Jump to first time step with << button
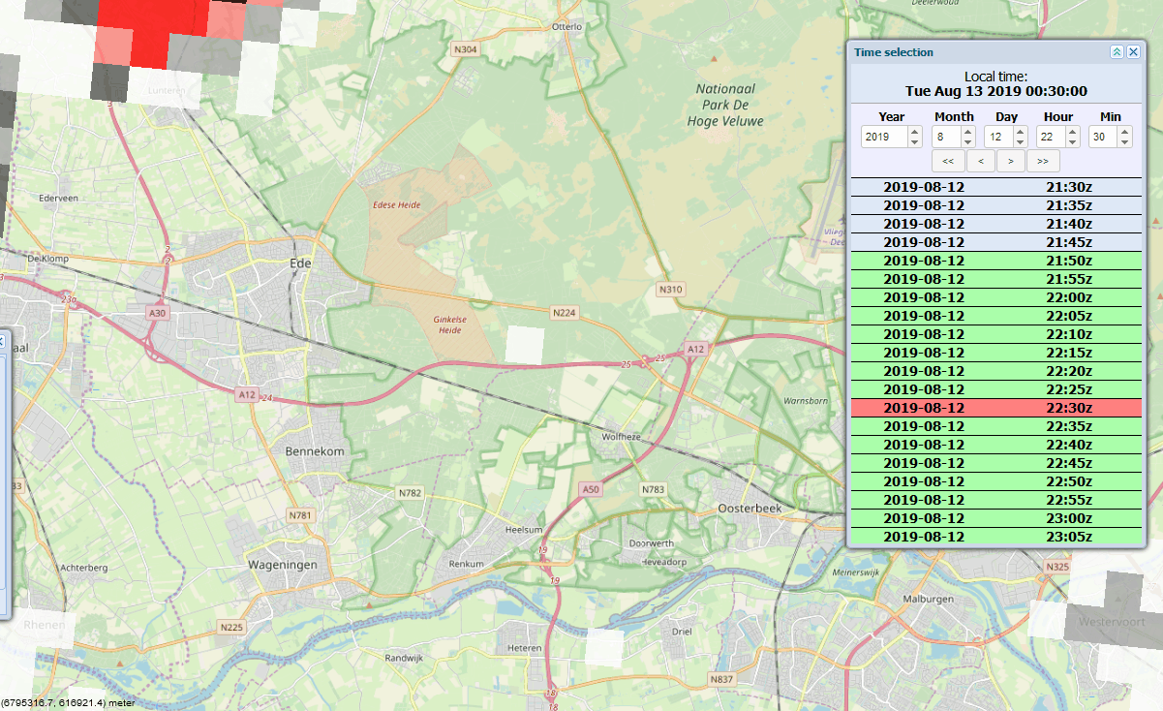 click(x=947, y=161)
